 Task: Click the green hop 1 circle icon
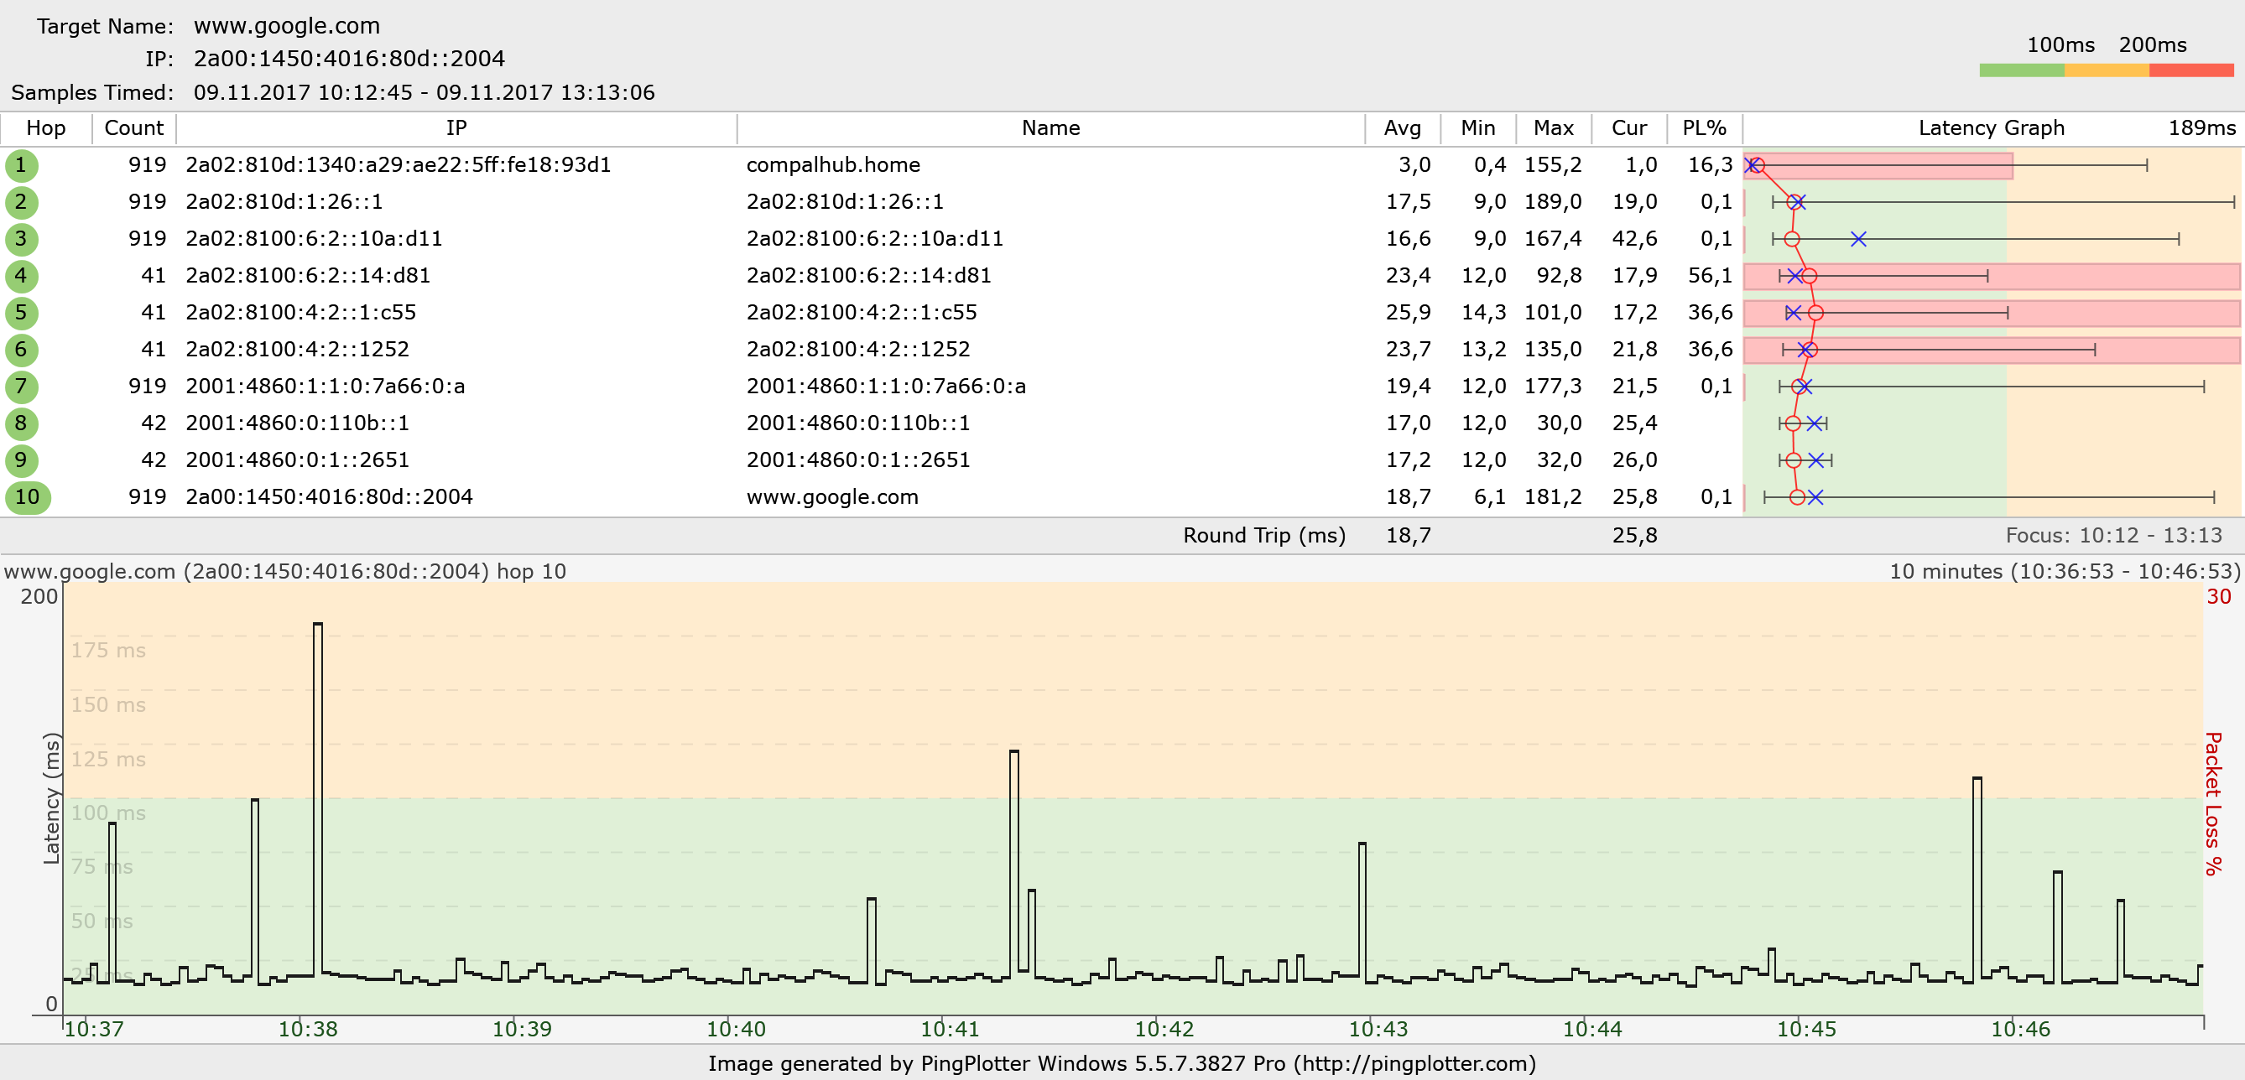click(x=21, y=165)
